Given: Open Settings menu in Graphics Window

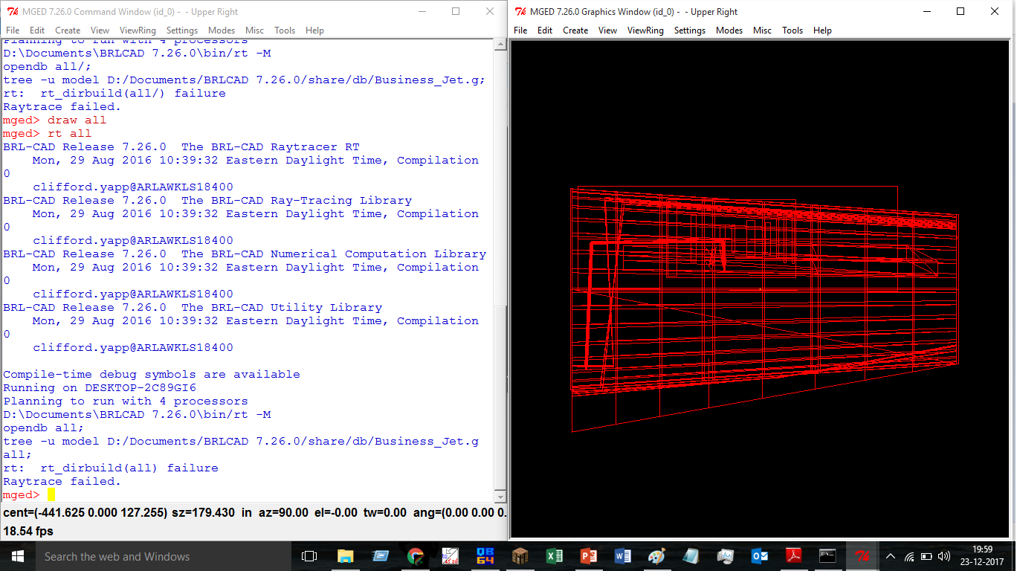Looking at the screenshot, I should coord(690,30).
